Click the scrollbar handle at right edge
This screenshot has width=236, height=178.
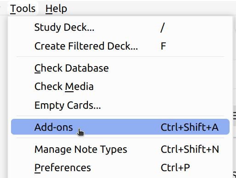[x=235, y=116]
